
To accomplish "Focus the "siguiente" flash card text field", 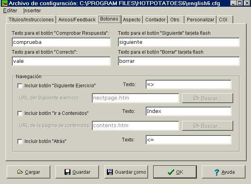I will (x=179, y=42).
